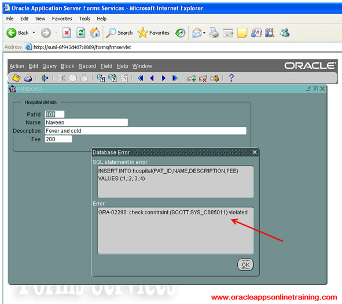The width and height of the screenshot is (342, 304).
Task: Click the SQL statement in error text
Action: [168, 175]
